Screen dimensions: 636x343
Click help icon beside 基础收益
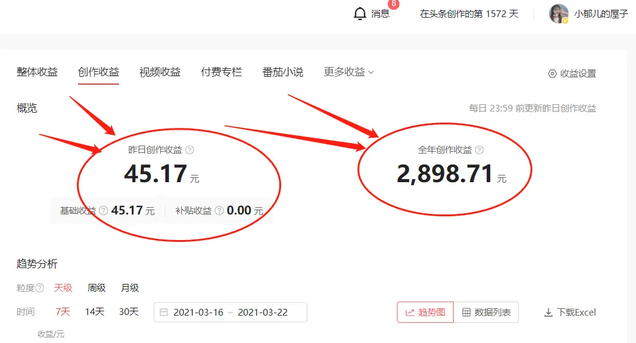104,211
